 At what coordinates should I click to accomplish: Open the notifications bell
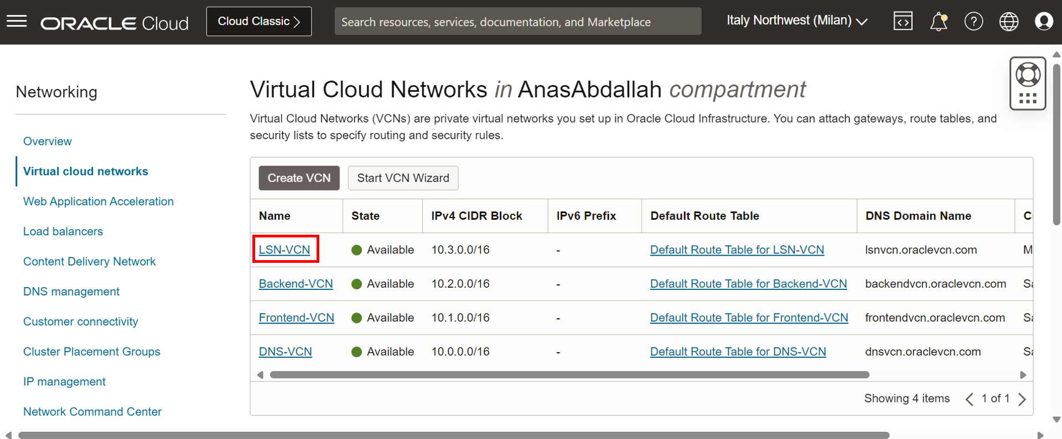point(939,22)
